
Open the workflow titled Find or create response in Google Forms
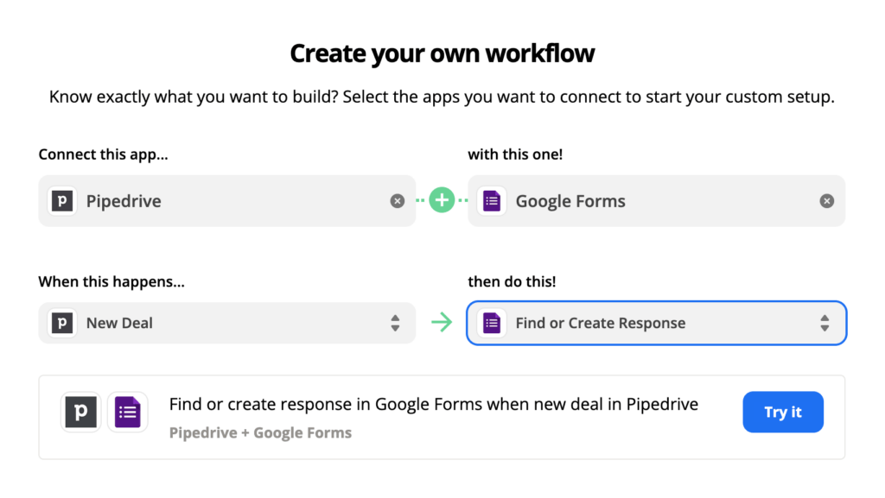click(x=434, y=405)
